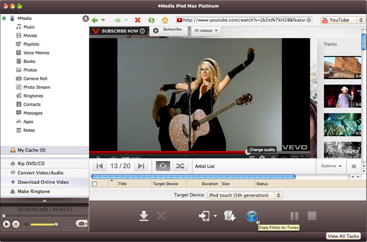Check the select-all checkbox in task list header
The width and height of the screenshot is (367, 242).
[x=95, y=184]
